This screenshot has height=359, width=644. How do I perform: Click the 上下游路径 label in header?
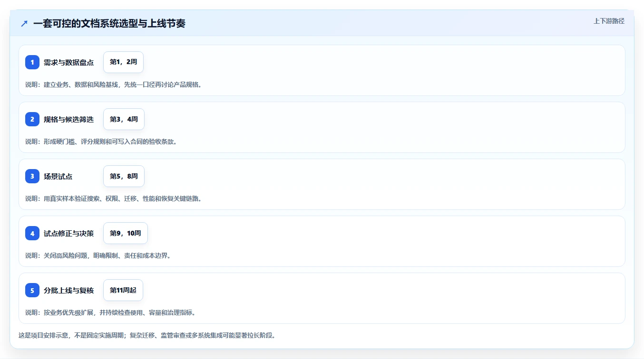coord(609,21)
